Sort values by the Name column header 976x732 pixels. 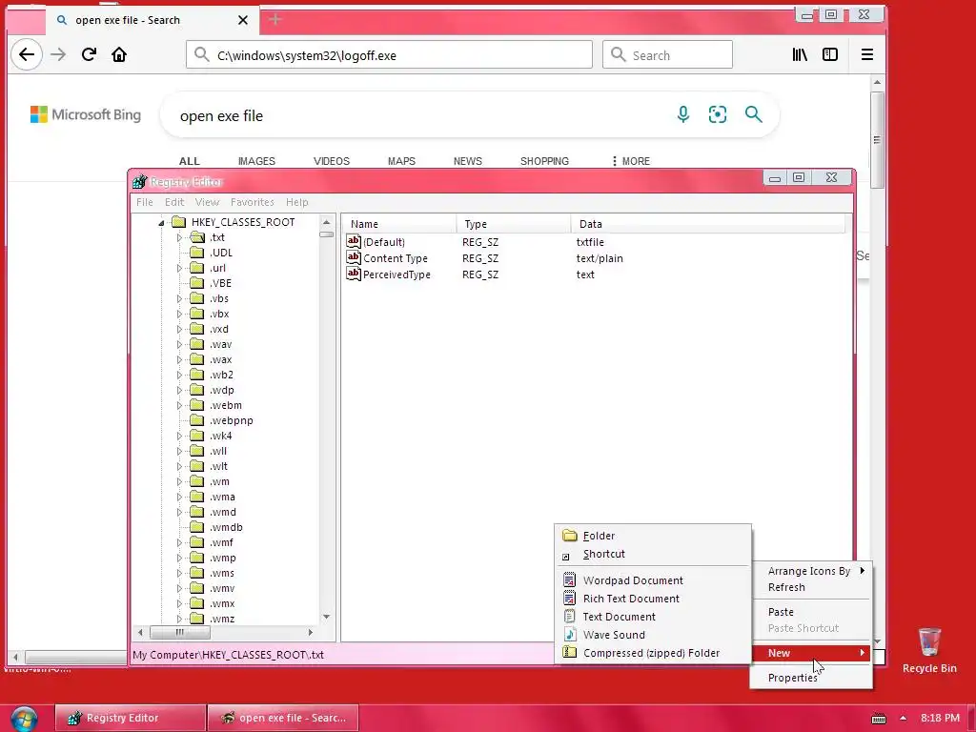pos(399,223)
